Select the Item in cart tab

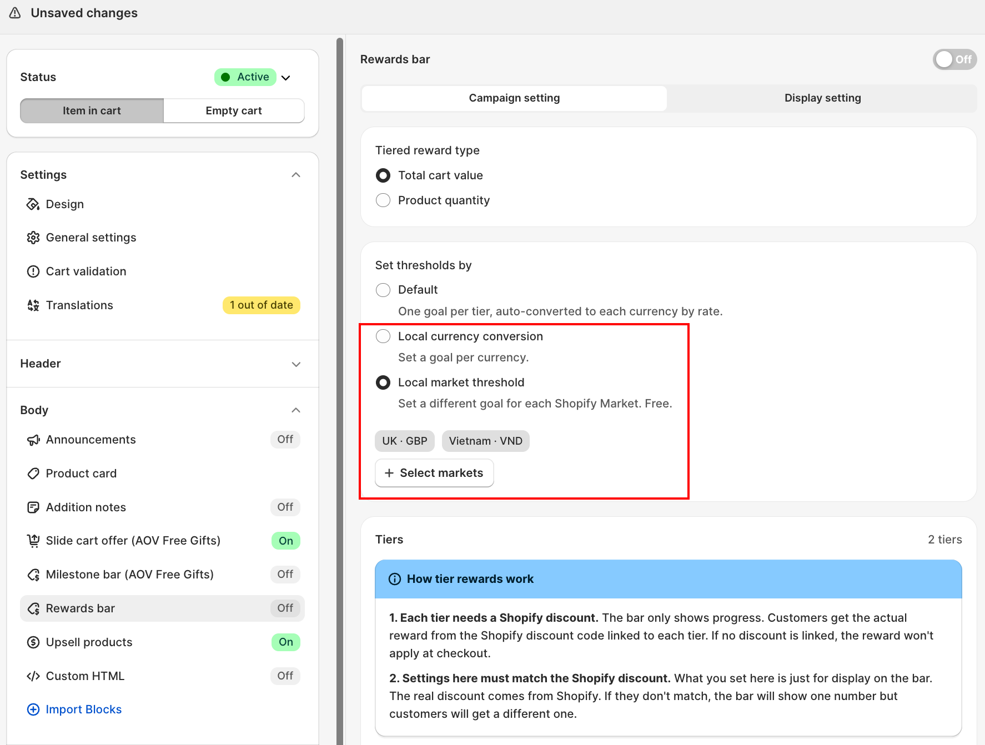(92, 110)
